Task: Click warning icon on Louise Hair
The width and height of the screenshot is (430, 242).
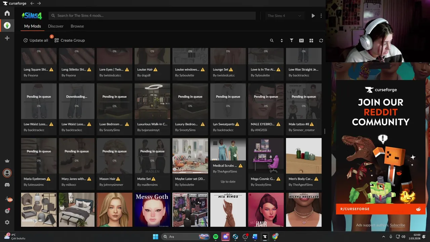Action: (x=156, y=70)
